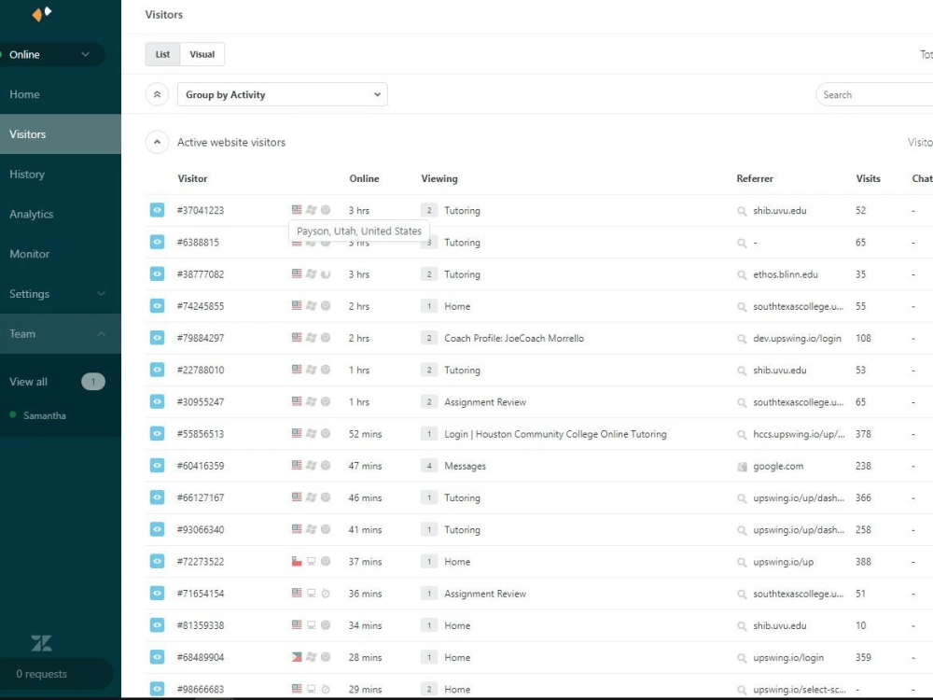Click the referrer search icon next to shib.uvu.edu, first row

(x=742, y=211)
